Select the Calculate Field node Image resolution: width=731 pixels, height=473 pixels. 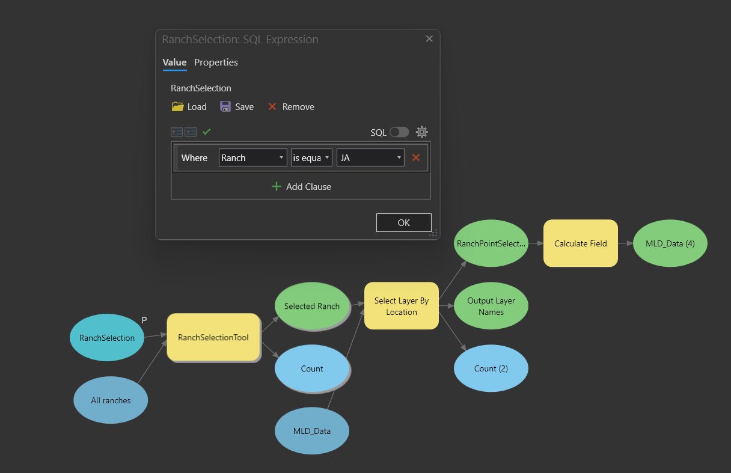click(580, 243)
